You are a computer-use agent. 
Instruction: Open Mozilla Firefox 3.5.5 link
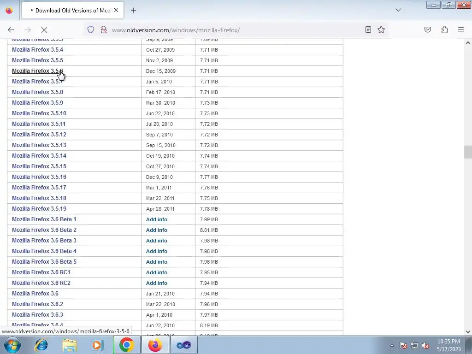click(x=38, y=60)
